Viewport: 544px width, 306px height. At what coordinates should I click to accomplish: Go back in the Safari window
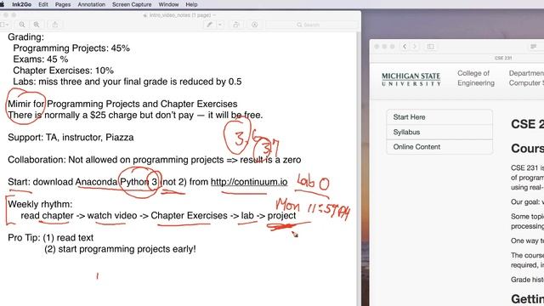click(x=405, y=47)
